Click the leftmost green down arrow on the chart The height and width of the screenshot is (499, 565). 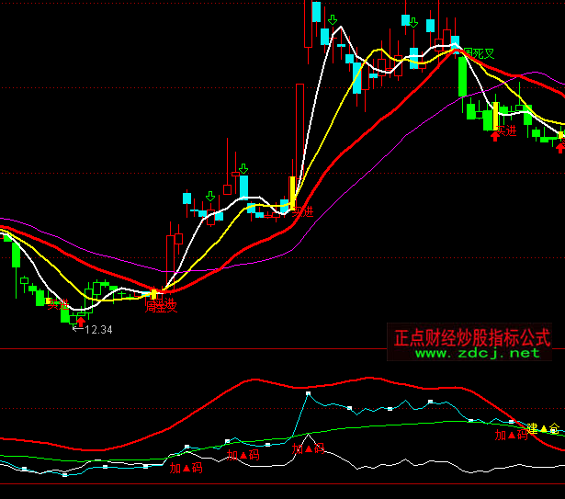coord(210,196)
